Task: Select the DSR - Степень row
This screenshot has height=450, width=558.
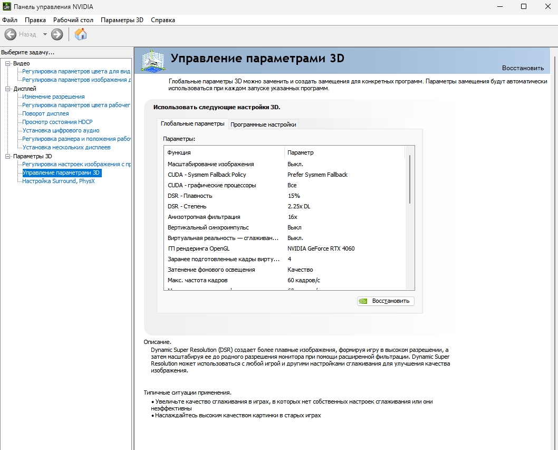Action: coord(285,206)
